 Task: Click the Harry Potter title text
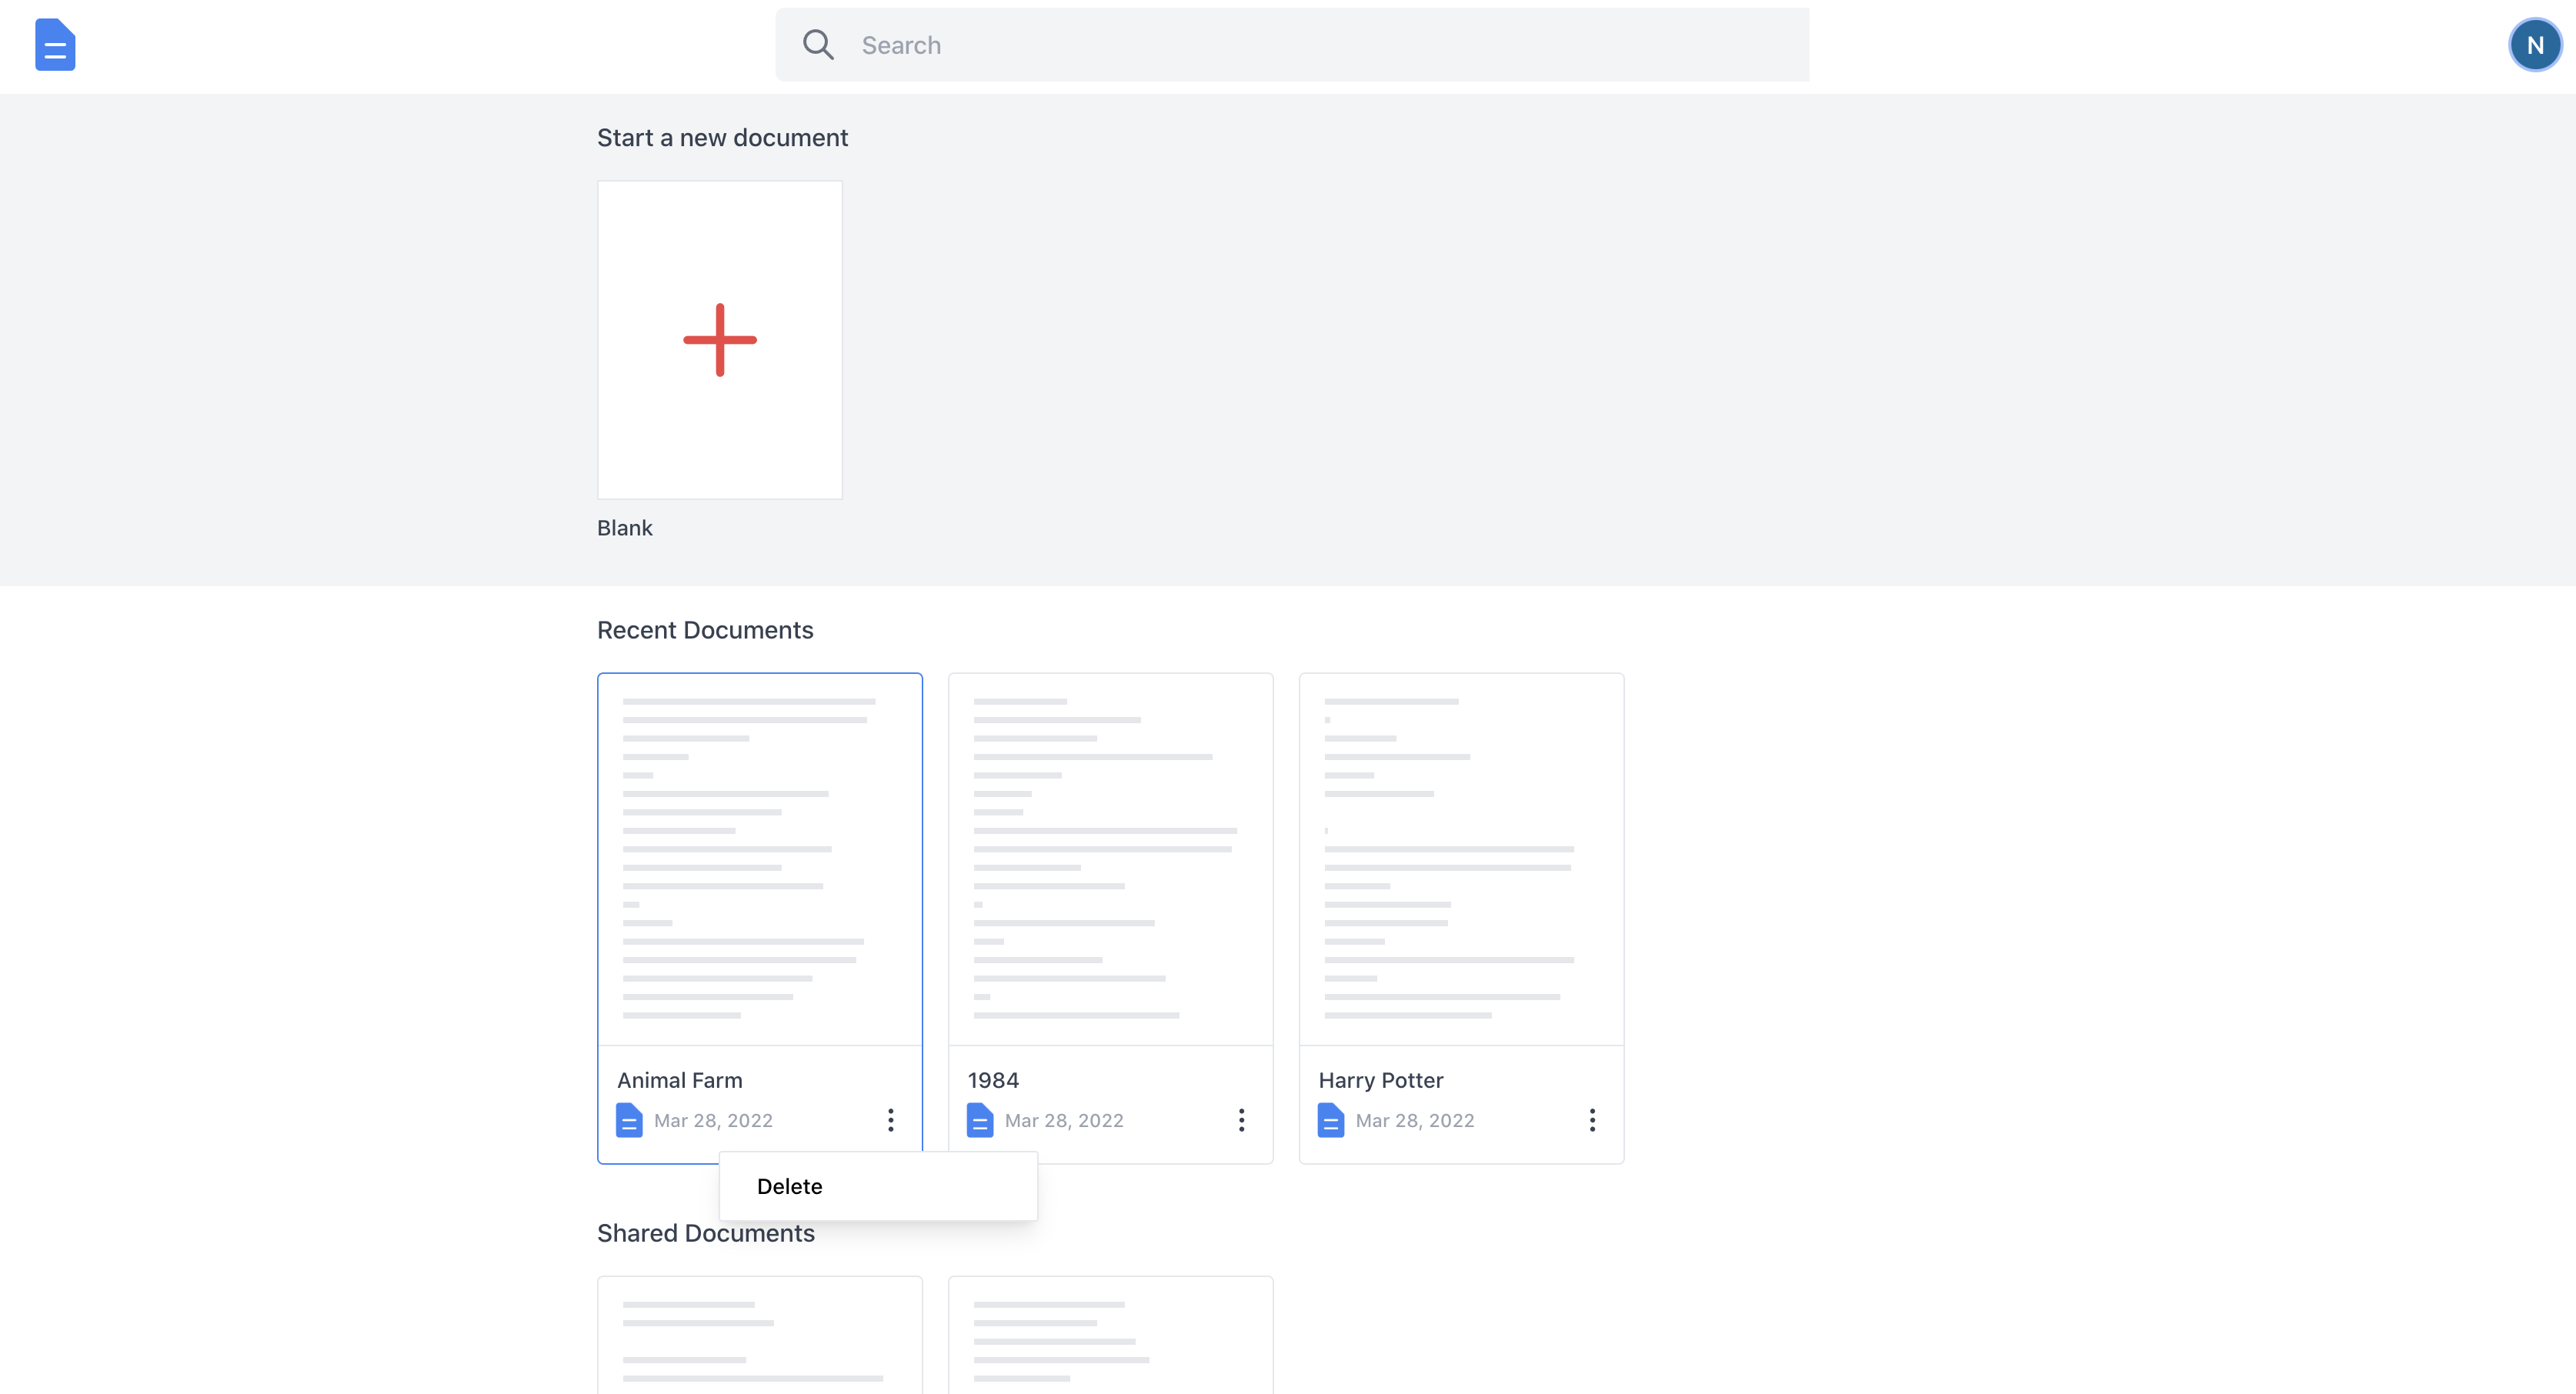coord(1381,1080)
